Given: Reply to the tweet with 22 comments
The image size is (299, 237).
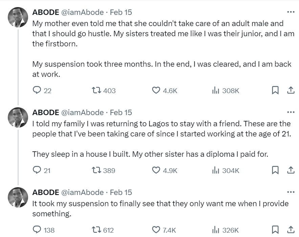Looking at the screenshot, I should [x=37, y=90].
